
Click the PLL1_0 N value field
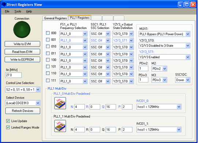click(79, 107)
